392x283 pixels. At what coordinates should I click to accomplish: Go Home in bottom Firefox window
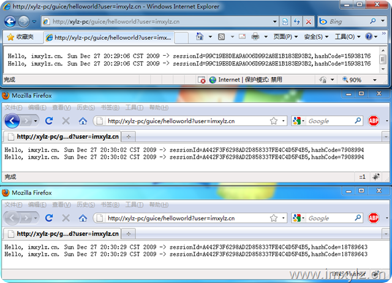coord(83,218)
